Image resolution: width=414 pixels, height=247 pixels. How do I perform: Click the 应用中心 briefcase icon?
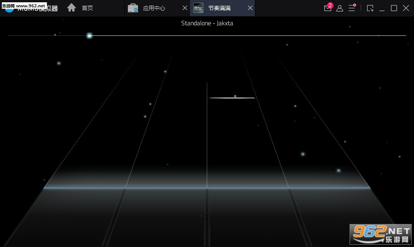tap(133, 8)
